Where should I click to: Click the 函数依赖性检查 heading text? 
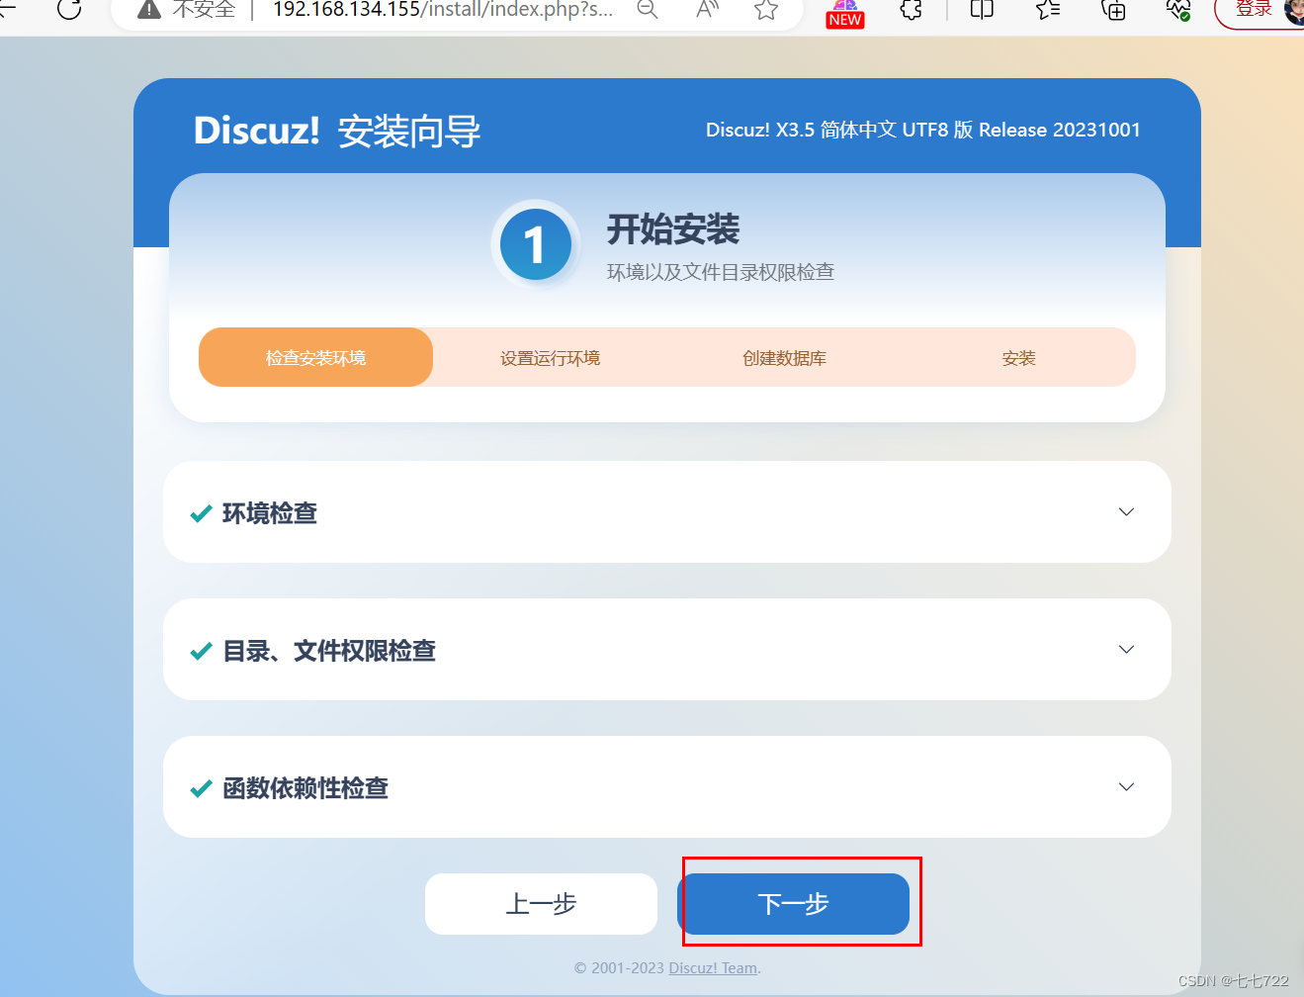tap(305, 787)
